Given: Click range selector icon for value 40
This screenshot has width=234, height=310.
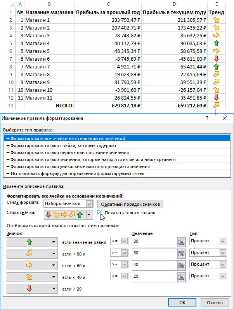Looking at the screenshot, I should click(180, 265).
